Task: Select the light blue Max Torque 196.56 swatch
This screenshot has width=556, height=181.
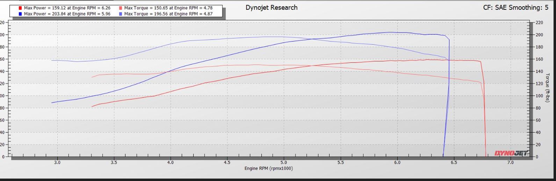Action: pos(121,14)
